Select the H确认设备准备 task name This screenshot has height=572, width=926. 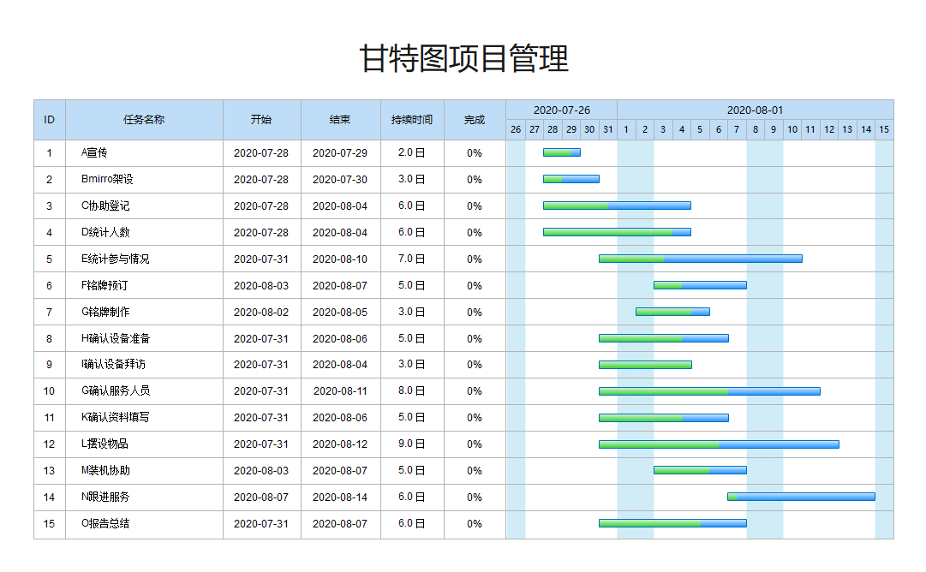tap(116, 338)
